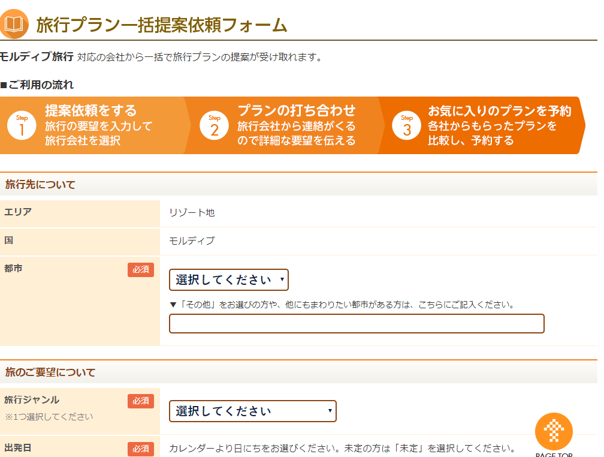Select the お気に入りのプランを予約 step heading
This screenshot has height=457, width=604.
tap(500, 111)
